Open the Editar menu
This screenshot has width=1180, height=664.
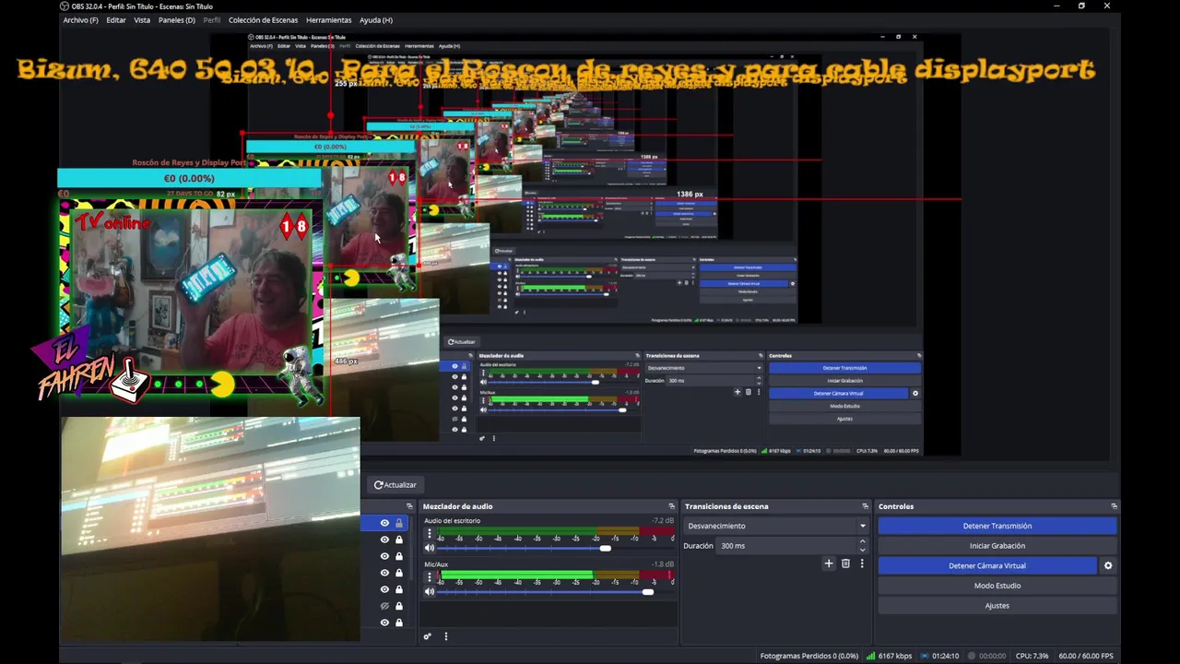pos(116,20)
